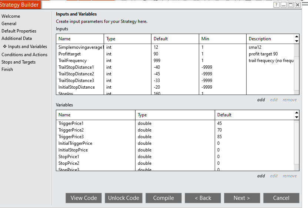
Task: Open the Welcome page
Action: tap(11, 16)
